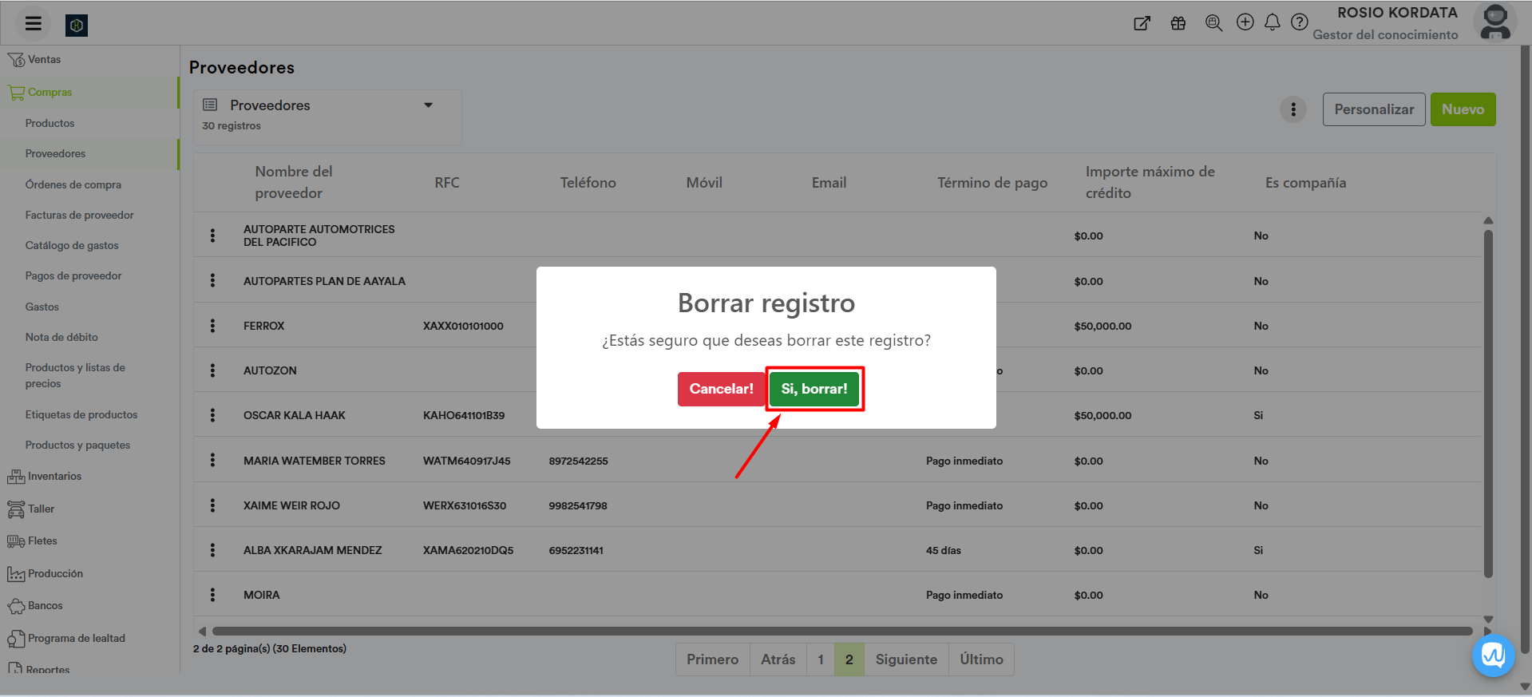Open the help question mark icon

1300,22
